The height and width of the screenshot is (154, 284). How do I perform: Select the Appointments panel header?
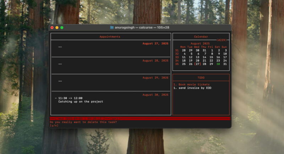[x=110, y=37]
